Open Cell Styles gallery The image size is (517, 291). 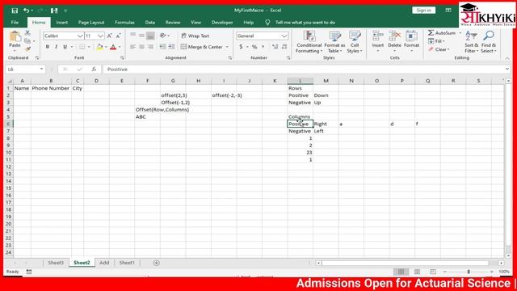point(355,42)
